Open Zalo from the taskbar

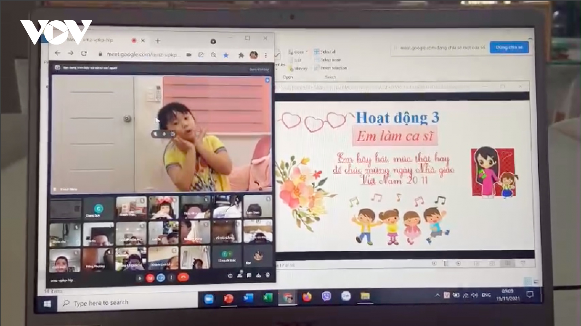346,296
